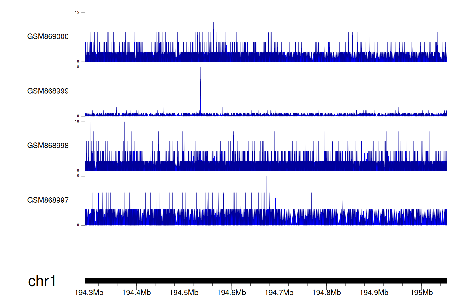This screenshot has width=471, height=308.
Task: Click the y-axis maximum value 10
Action: coord(77,122)
